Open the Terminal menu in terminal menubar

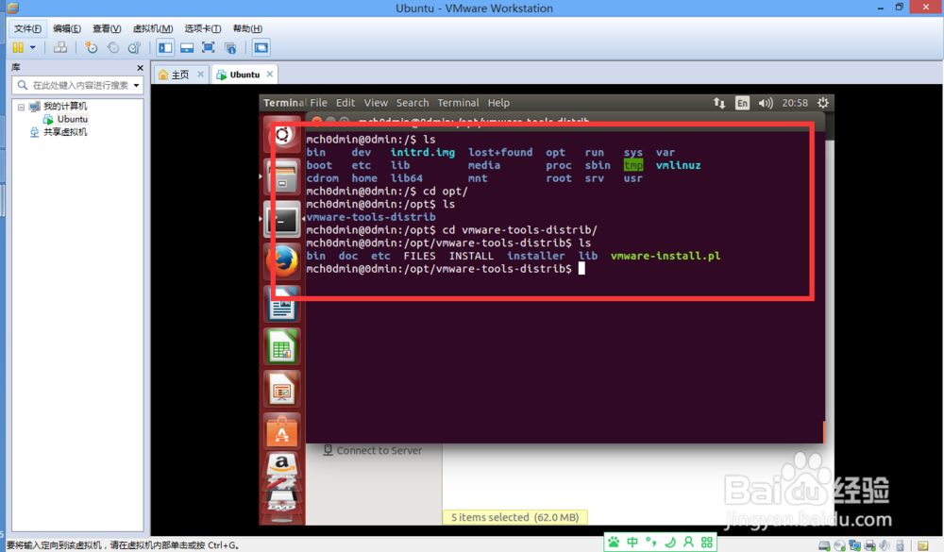[x=458, y=103]
